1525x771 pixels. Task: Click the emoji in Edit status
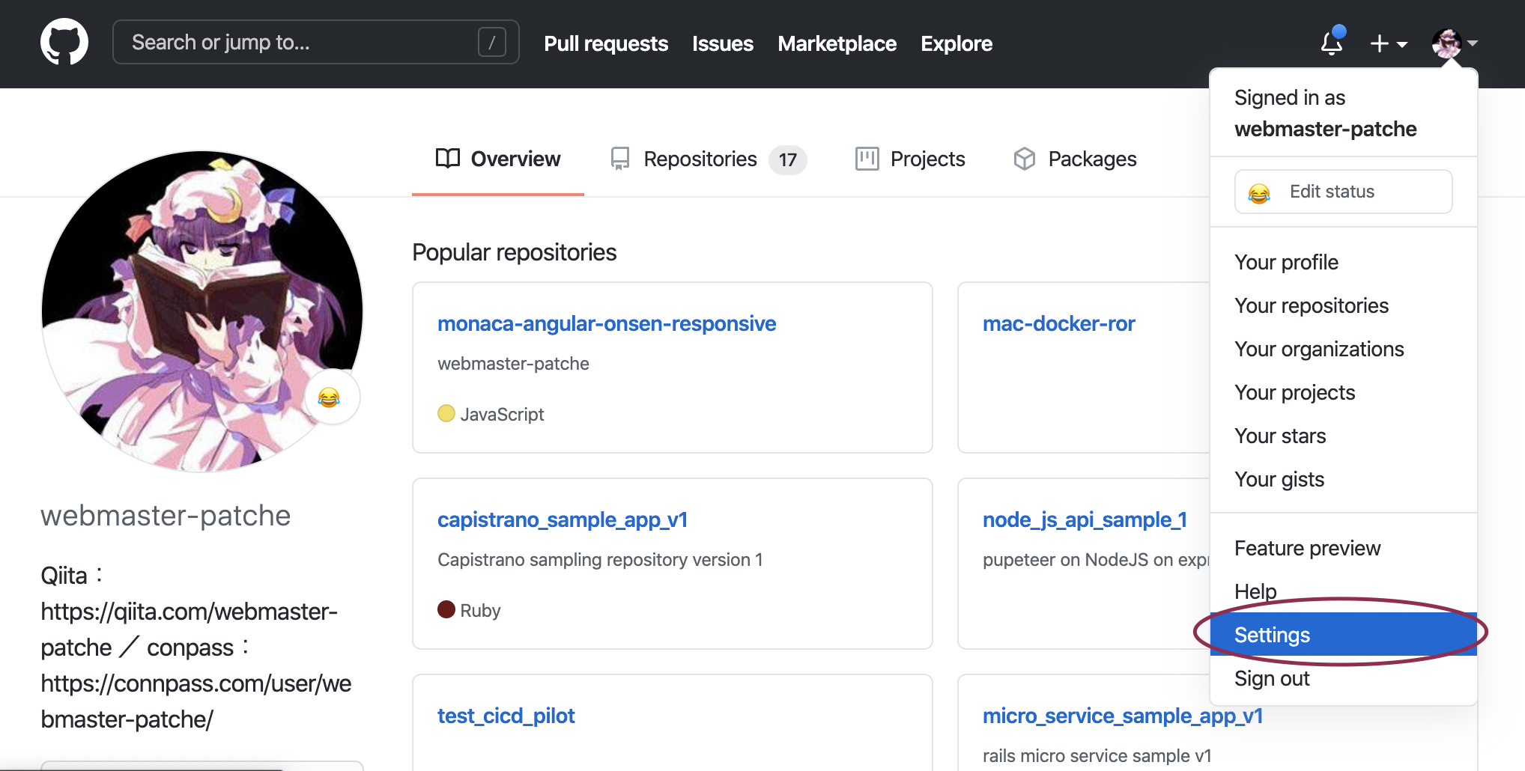(x=1259, y=193)
